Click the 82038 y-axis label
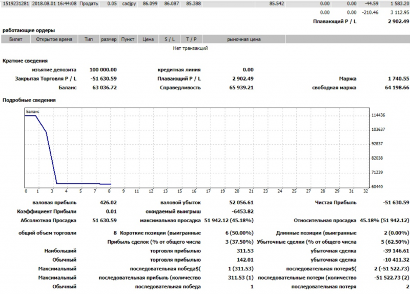The width and height of the screenshot is (410, 294). pyautogui.click(x=377, y=158)
